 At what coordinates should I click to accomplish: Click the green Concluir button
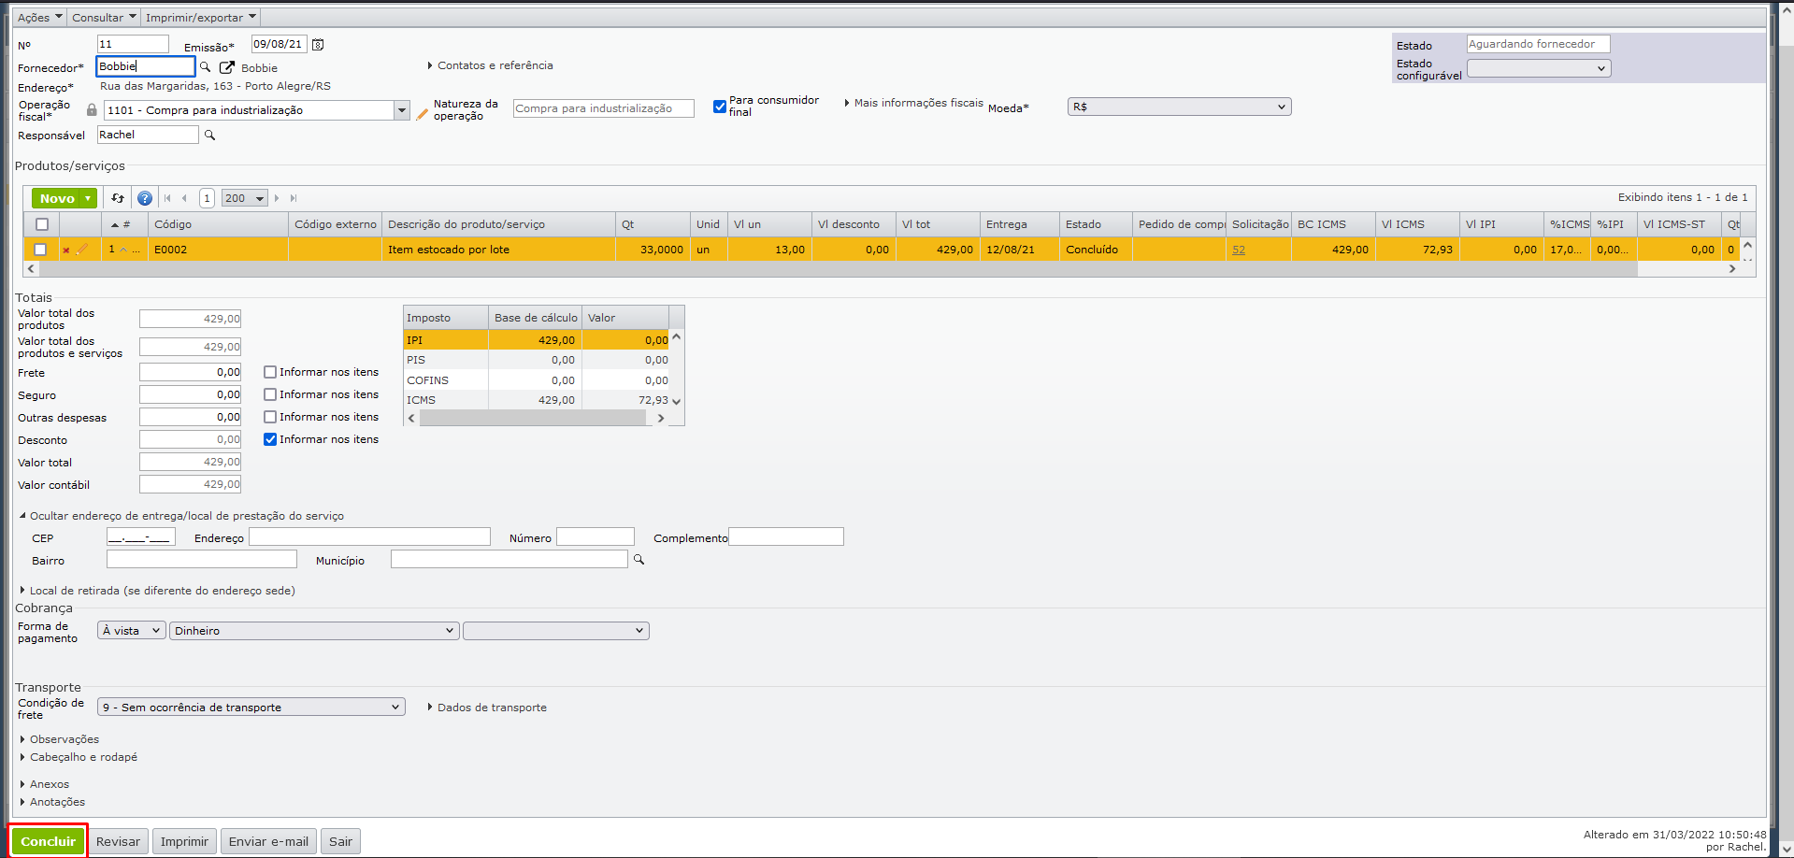[x=49, y=841]
